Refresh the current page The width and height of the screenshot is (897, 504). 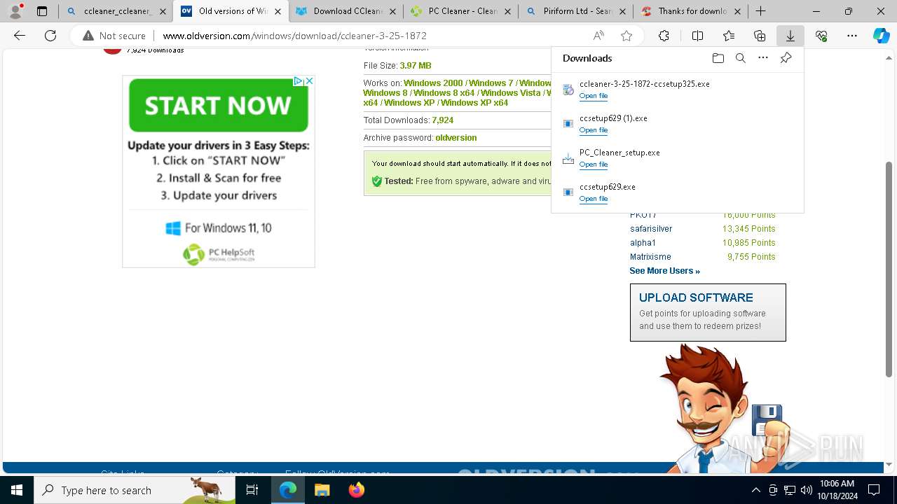coord(50,36)
